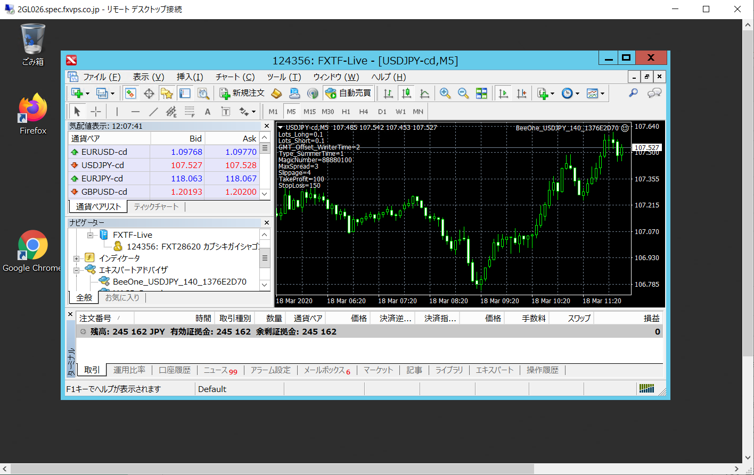The height and width of the screenshot is (475, 754).
Task: Toggle chart auto scroll icon
Action: click(x=503, y=93)
